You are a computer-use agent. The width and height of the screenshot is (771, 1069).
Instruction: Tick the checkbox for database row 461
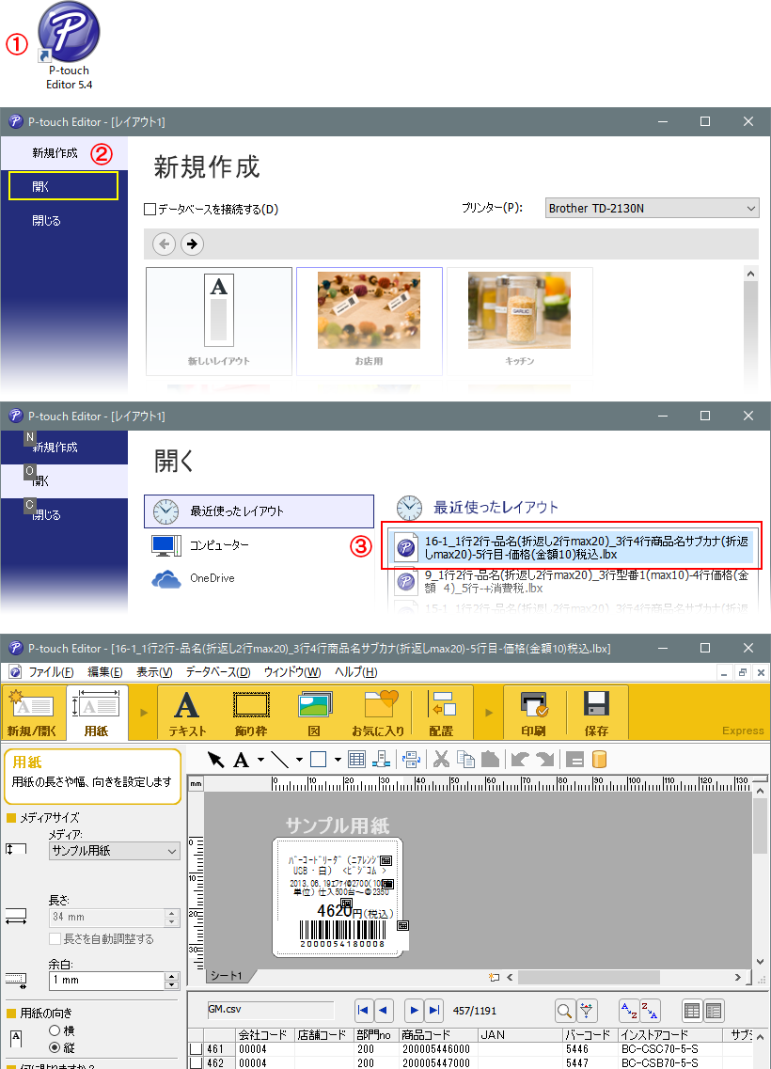[x=196, y=1048]
